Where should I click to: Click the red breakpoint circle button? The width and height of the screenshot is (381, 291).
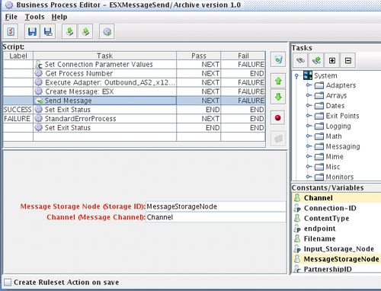coord(278,118)
